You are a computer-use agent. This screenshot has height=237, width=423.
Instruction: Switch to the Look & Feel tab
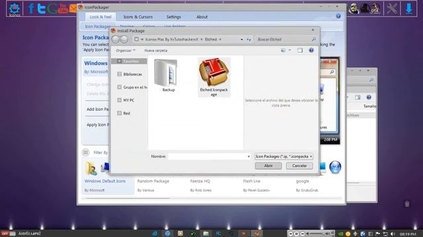[x=100, y=17]
